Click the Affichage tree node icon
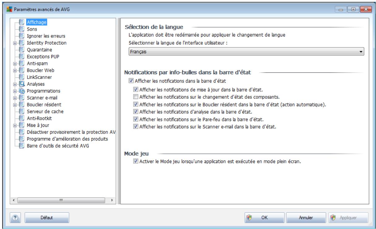376x229 pixels. coord(21,22)
